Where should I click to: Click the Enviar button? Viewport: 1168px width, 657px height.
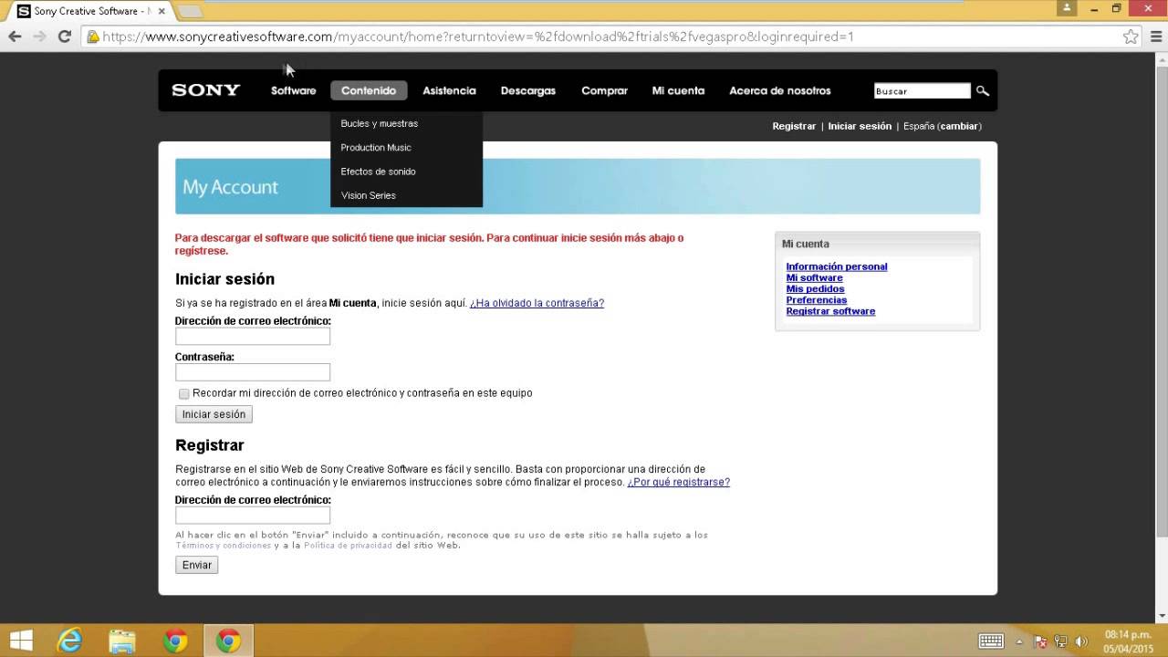(197, 565)
